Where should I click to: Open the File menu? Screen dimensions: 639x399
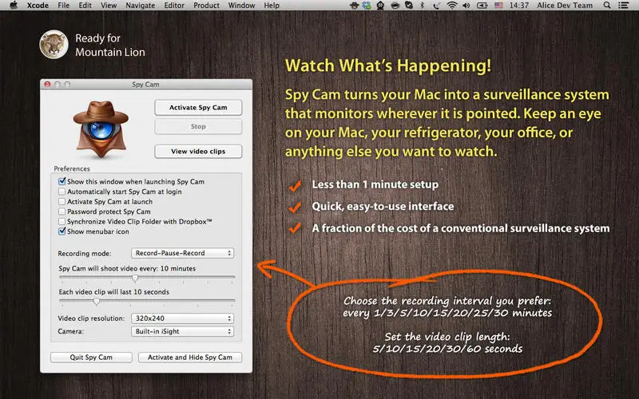(64, 6)
